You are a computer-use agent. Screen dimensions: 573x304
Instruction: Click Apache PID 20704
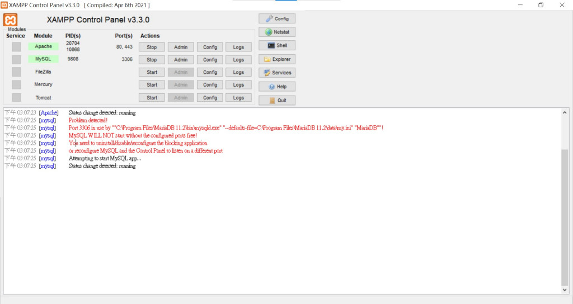pos(73,43)
